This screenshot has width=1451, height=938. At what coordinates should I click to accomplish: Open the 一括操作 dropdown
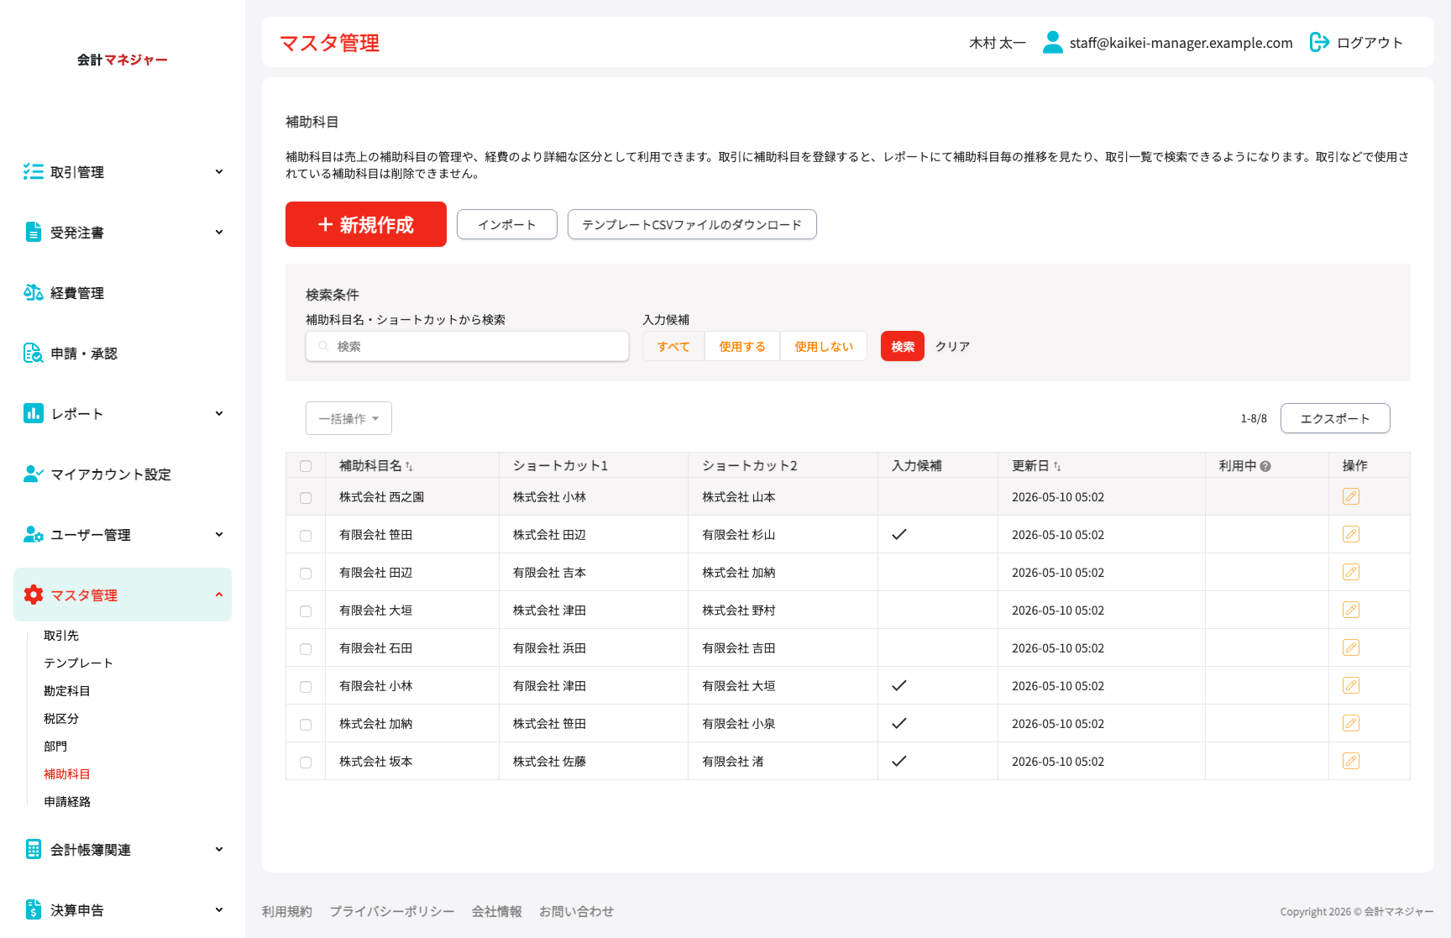pyautogui.click(x=348, y=418)
